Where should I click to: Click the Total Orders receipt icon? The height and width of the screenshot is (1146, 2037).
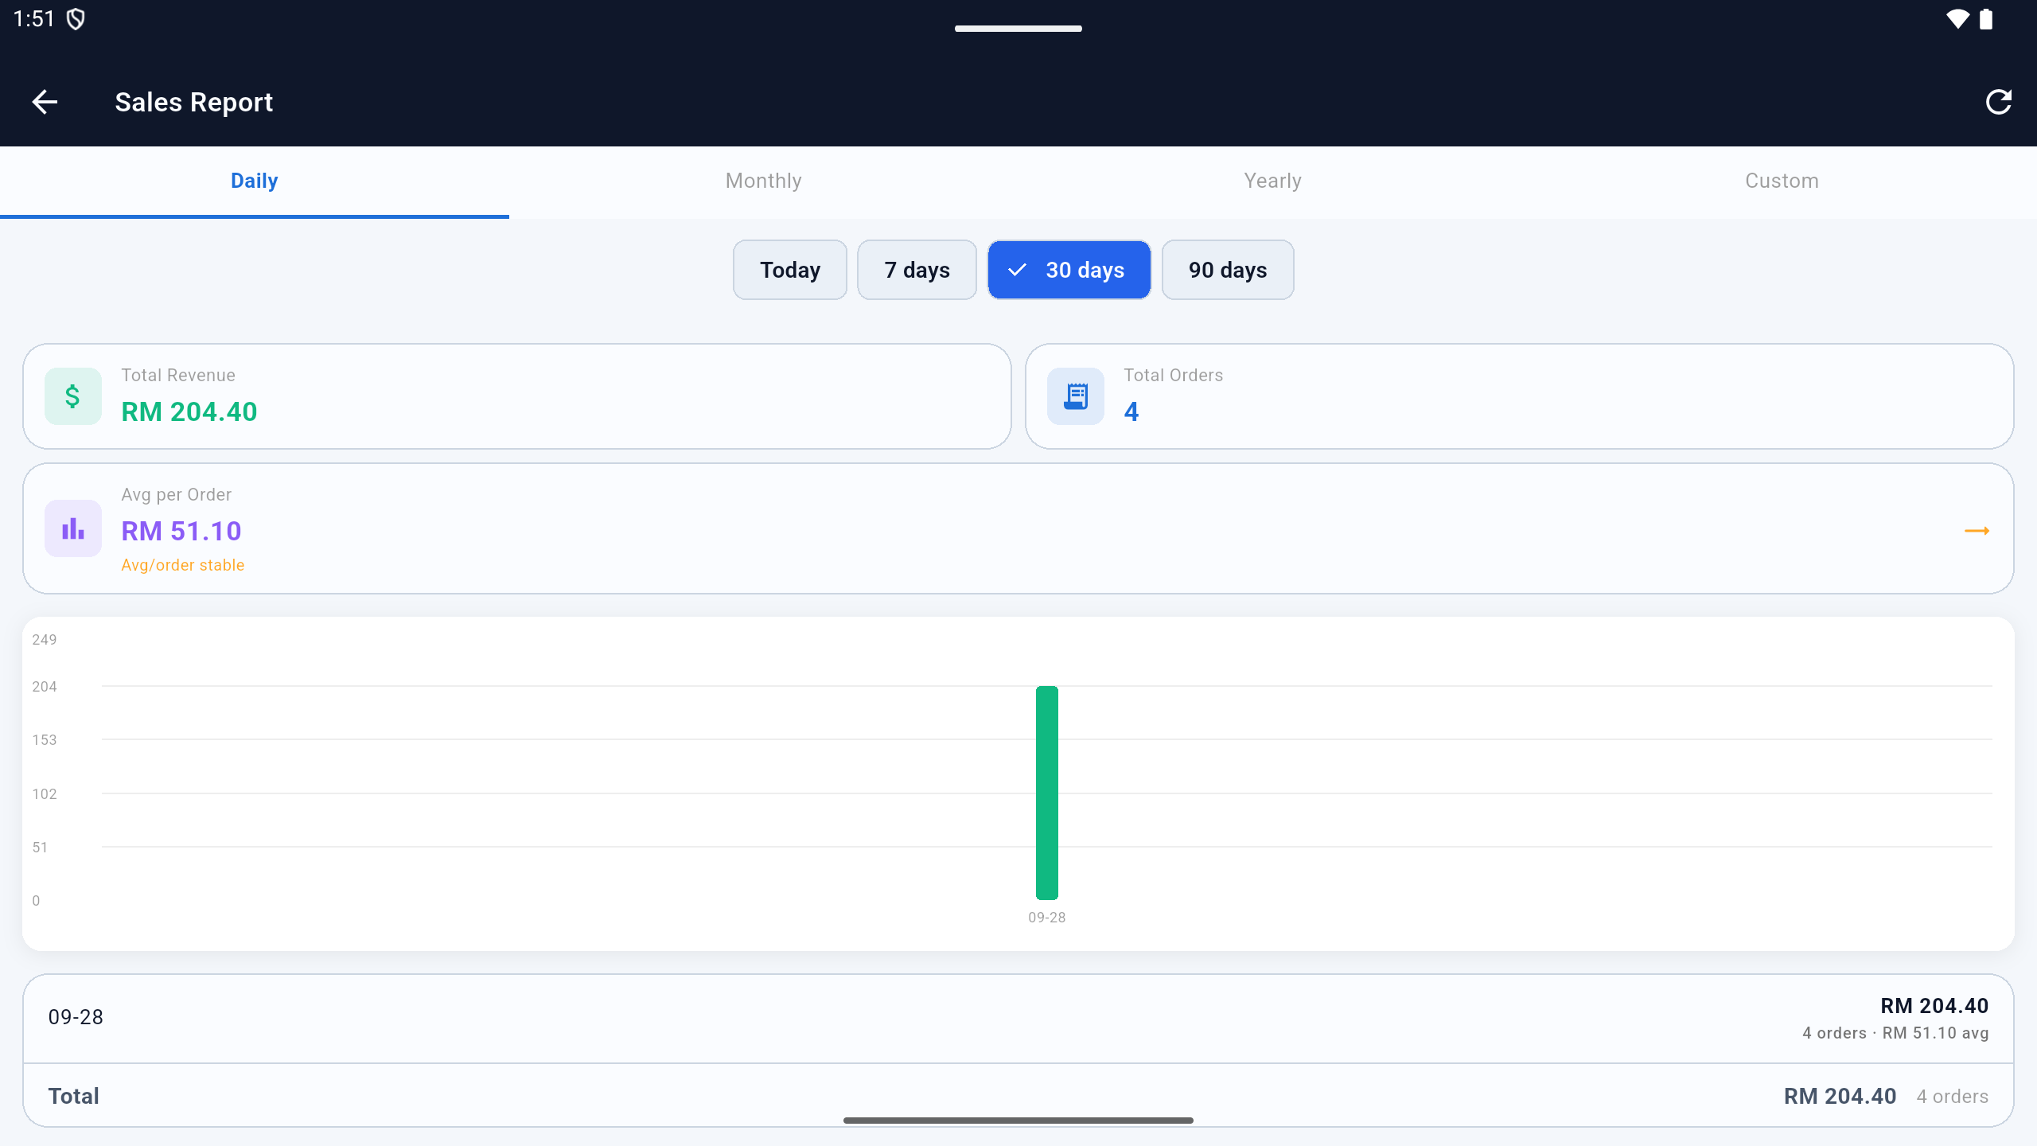pos(1075,396)
